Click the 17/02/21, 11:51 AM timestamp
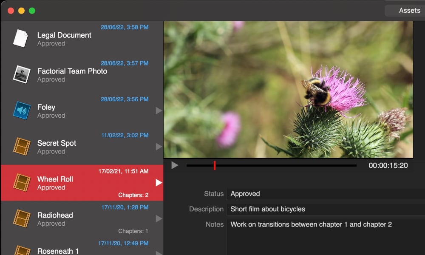This screenshot has height=255, width=425. [123, 171]
